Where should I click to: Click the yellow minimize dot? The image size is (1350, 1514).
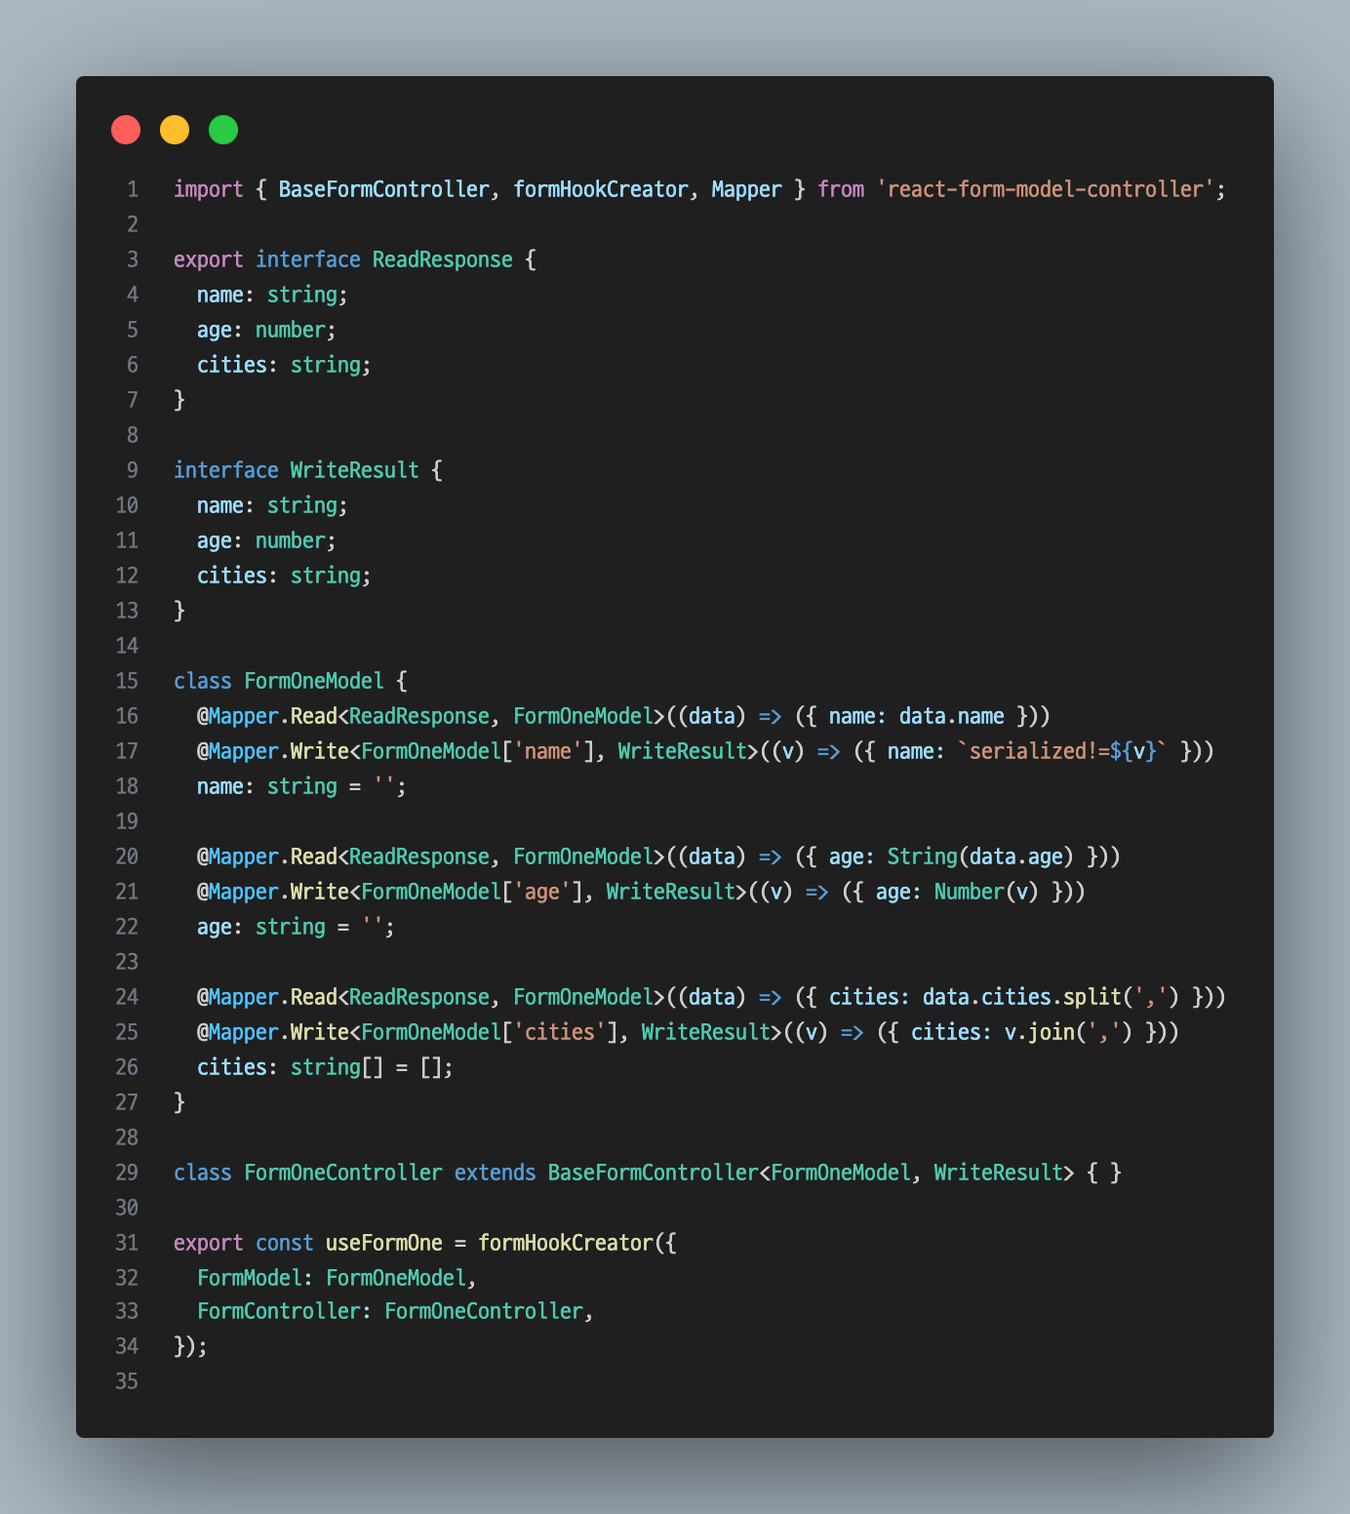click(x=175, y=130)
